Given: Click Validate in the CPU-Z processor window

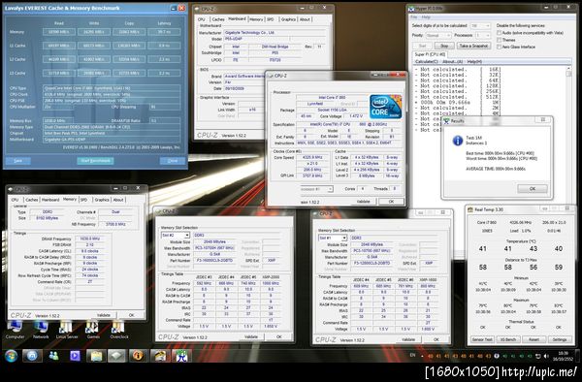Looking at the screenshot, I should click(363, 202).
